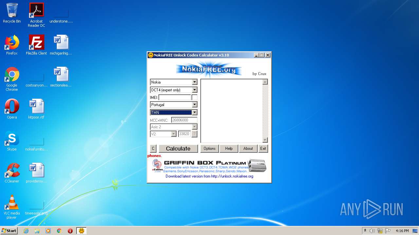Viewport: 419px width, 235px height.
Task: Open the sectionslea Word document icon
Action: tap(61, 77)
